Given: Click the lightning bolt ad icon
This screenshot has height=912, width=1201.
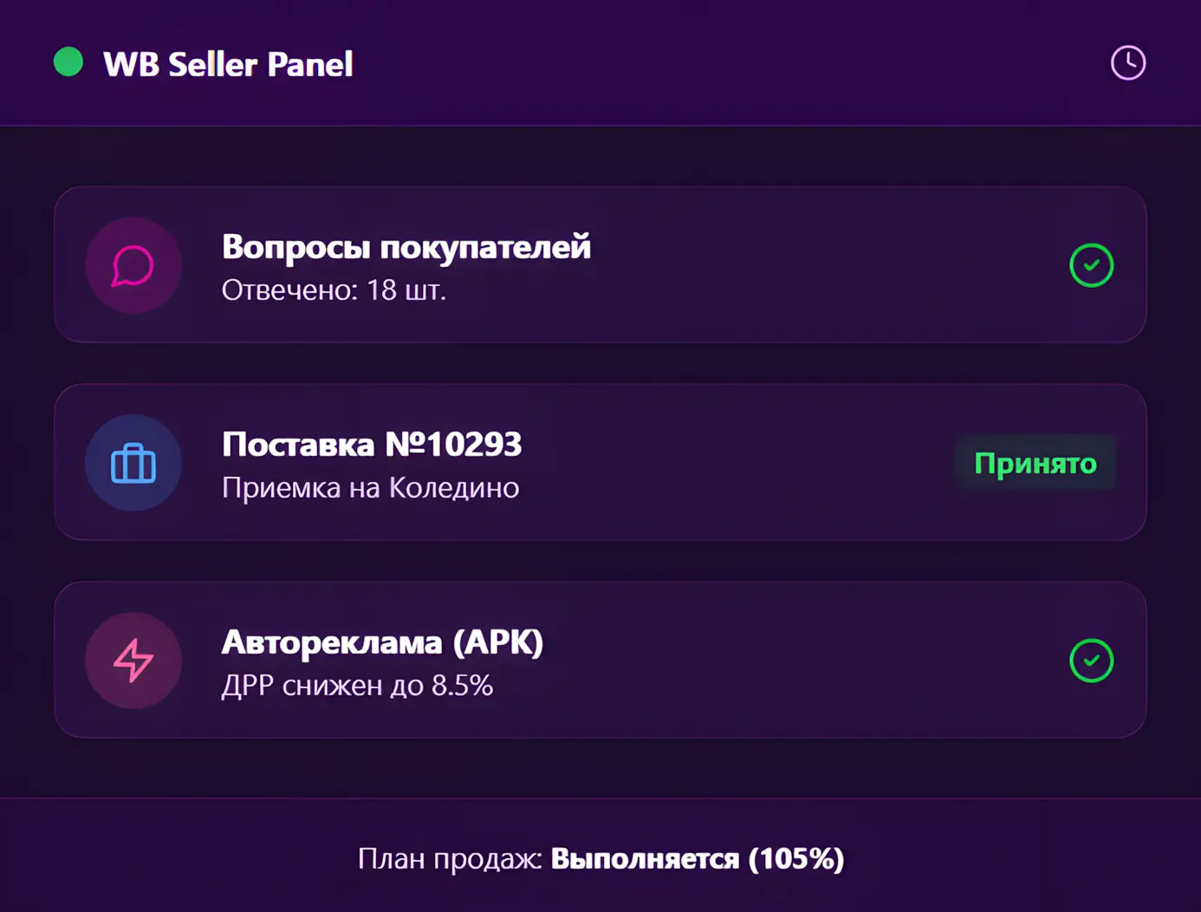Looking at the screenshot, I should click(x=133, y=661).
